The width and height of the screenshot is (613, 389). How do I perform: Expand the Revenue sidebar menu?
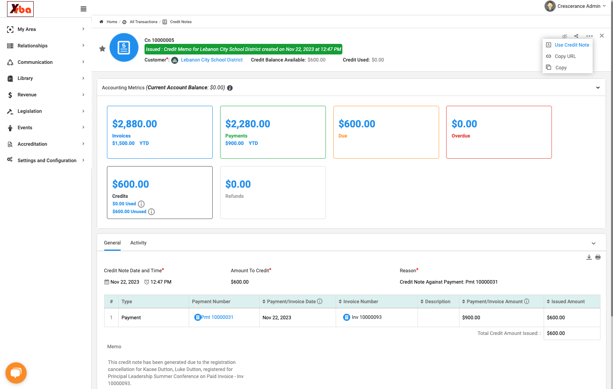tap(46, 95)
